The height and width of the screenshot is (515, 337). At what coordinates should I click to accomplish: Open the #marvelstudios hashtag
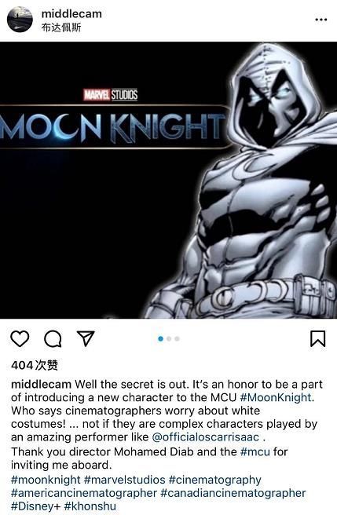125,480
